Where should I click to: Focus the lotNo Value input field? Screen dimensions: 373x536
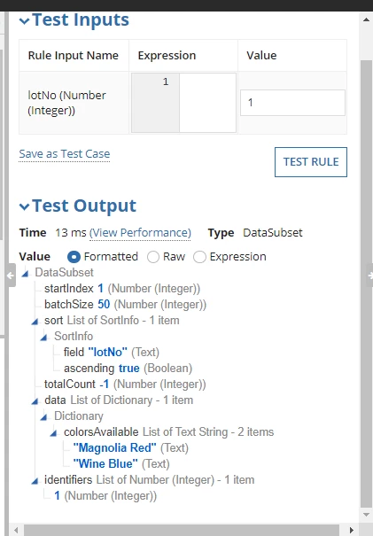tap(292, 103)
